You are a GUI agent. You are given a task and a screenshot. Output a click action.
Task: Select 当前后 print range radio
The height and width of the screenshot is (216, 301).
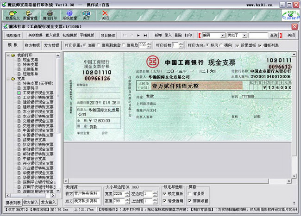(124, 45)
